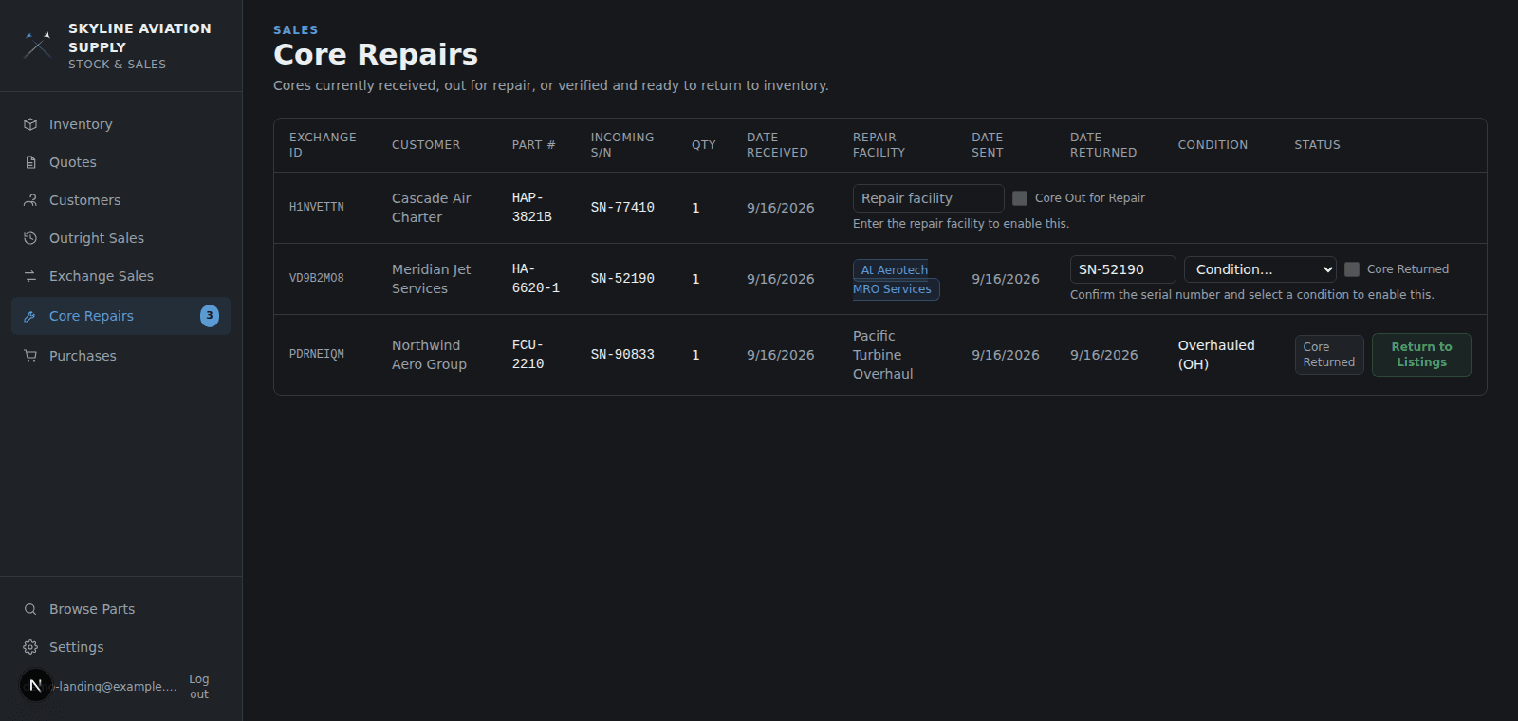1518x721 pixels.
Task: Open the Purchases page
Action: click(x=121, y=356)
